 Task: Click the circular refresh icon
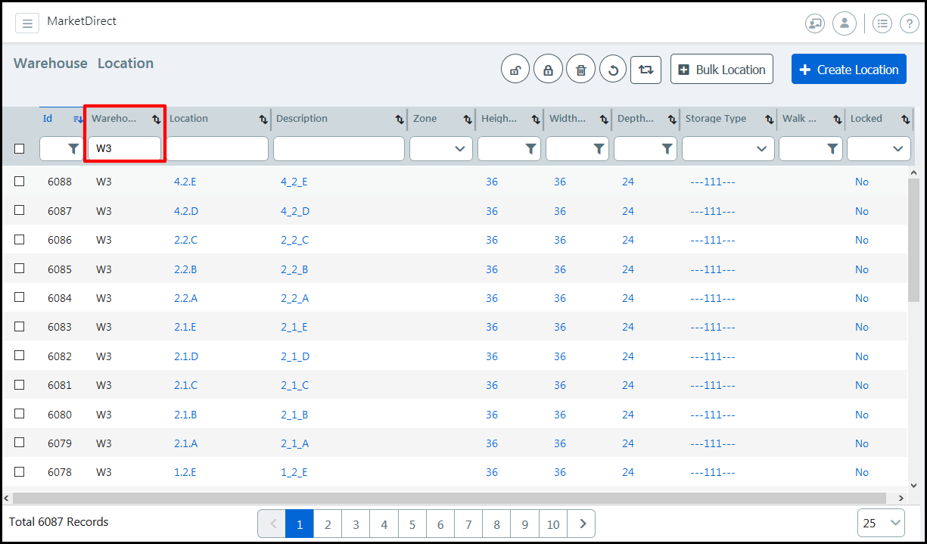613,70
